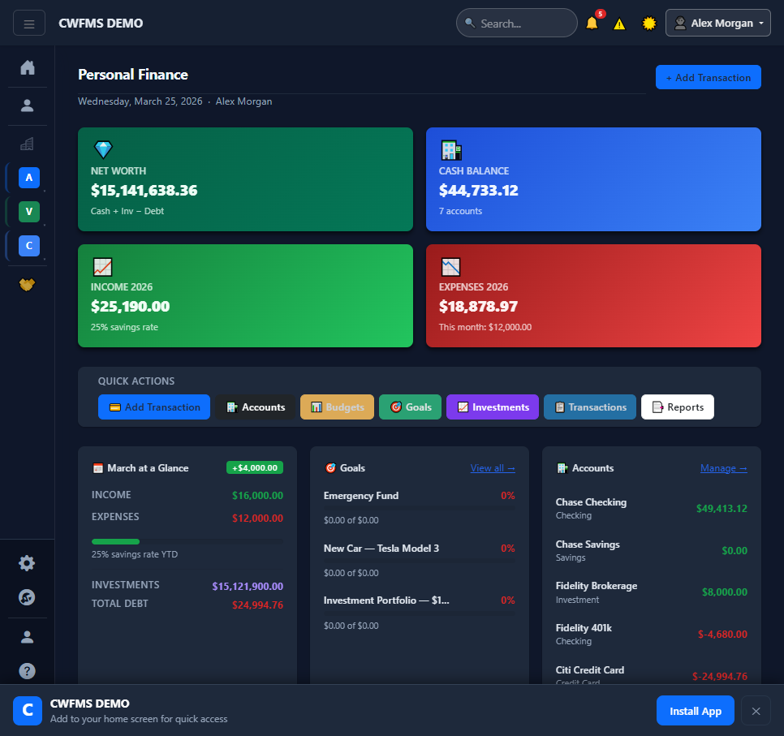
Task: Switch to the green V workspace badge
Action: click(x=28, y=211)
